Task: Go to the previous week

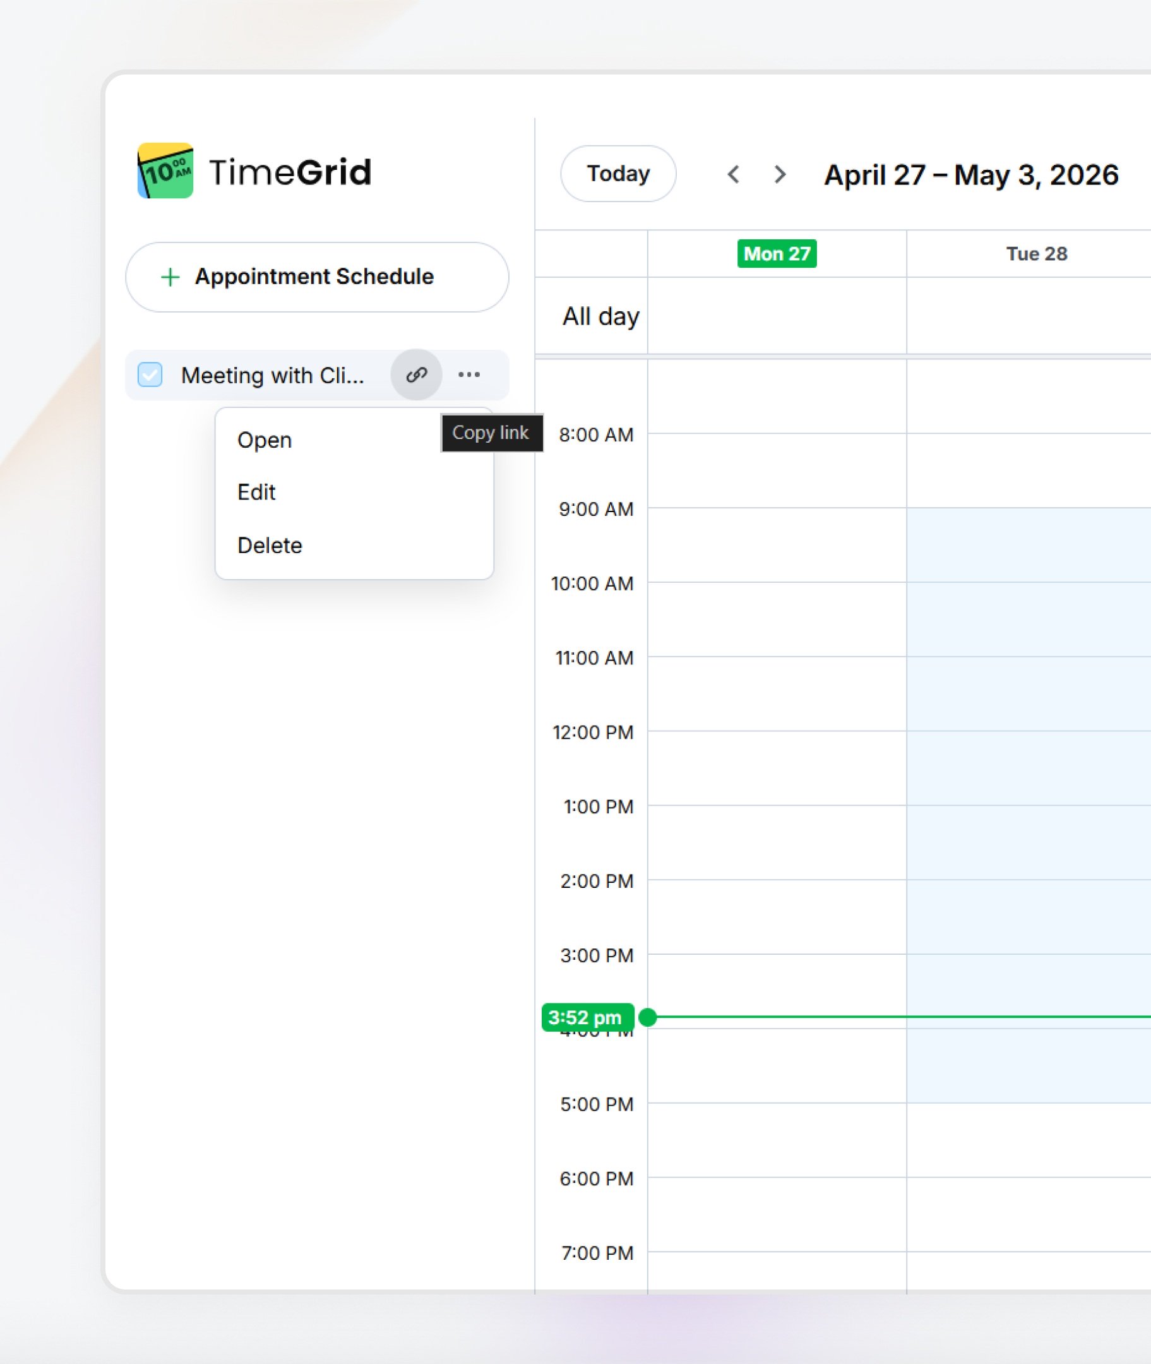Action: click(x=734, y=174)
